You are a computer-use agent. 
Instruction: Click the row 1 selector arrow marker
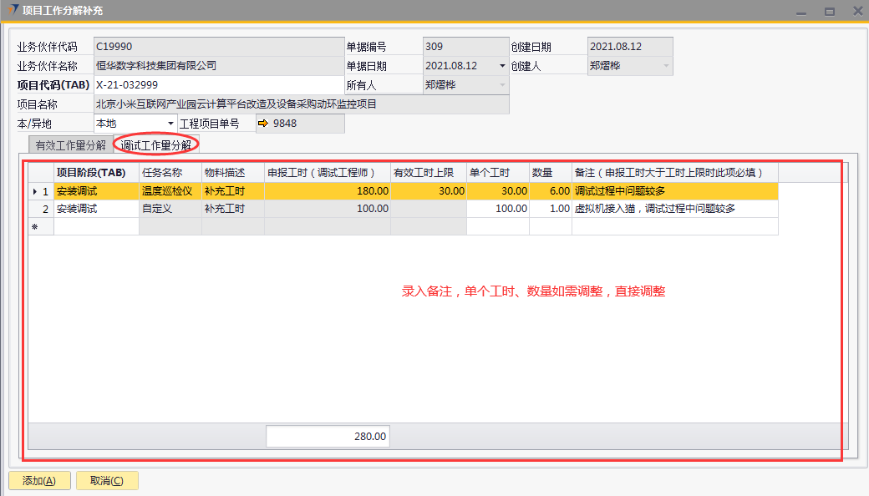point(34,191)
